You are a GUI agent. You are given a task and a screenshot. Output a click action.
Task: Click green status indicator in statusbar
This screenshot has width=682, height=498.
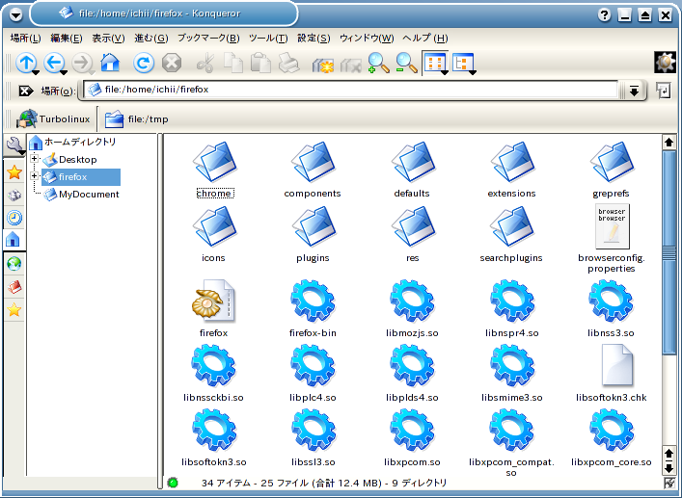173,483
